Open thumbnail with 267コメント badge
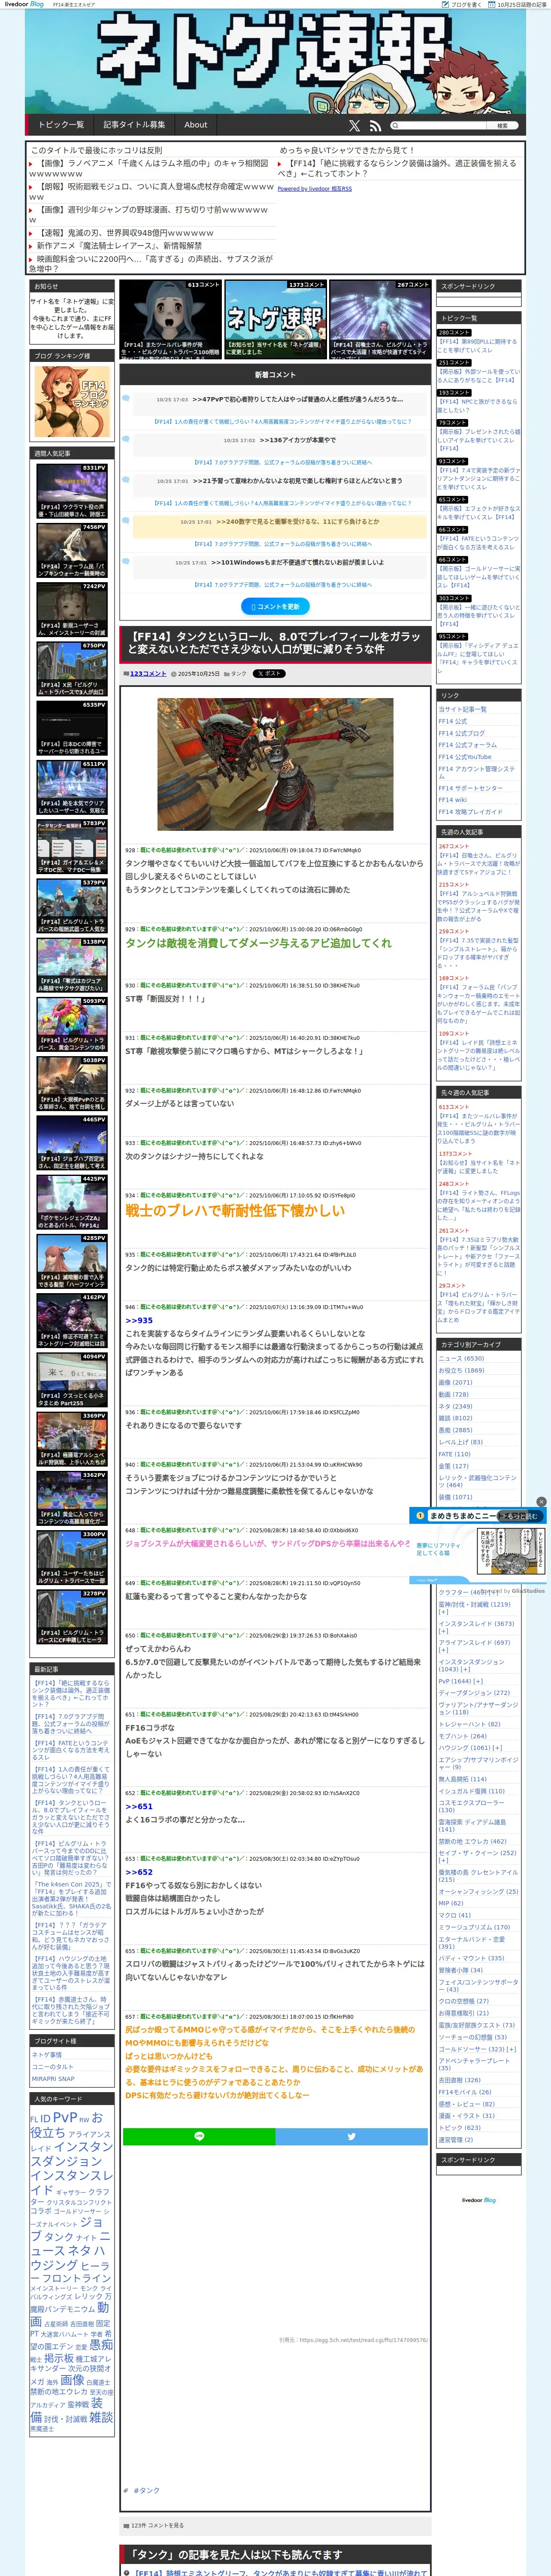 click(x=380, y=319)
